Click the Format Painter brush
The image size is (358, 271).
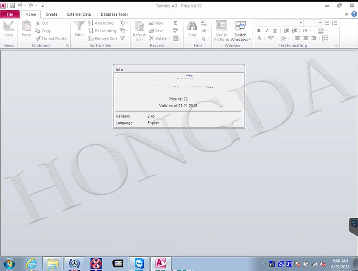38,39
